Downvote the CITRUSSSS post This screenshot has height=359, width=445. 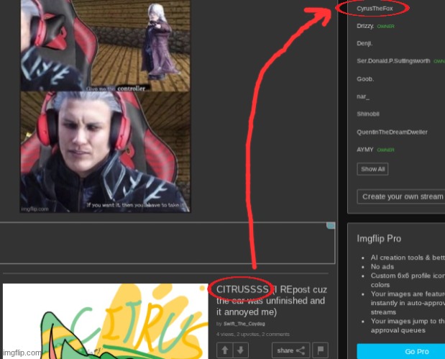[x=240, y=350]
